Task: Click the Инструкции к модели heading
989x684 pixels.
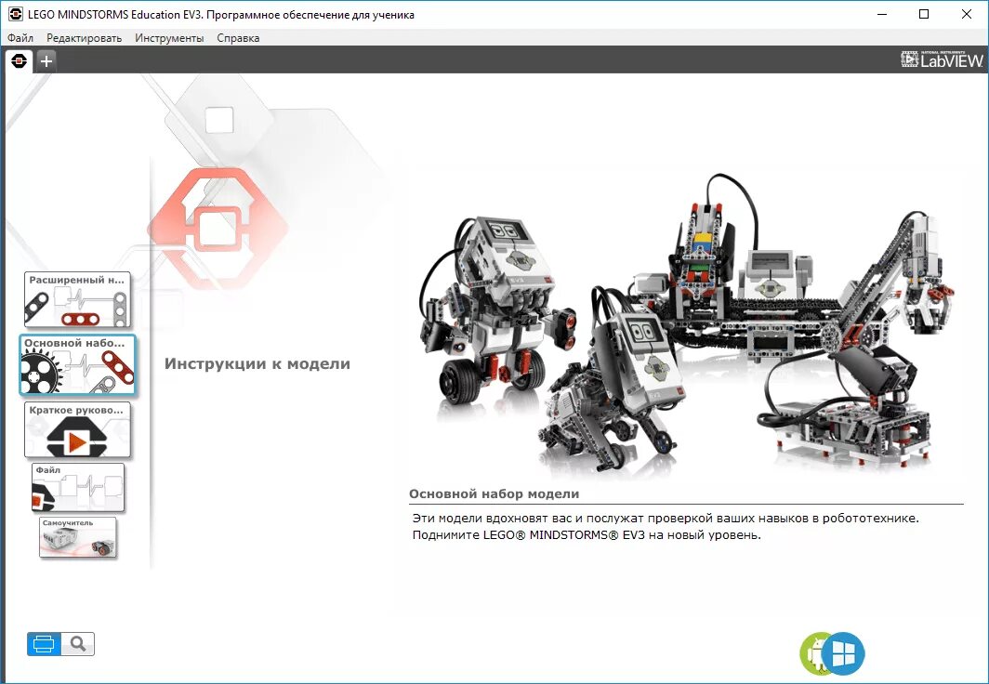Action: pyautogui.click(x=257, y=363)
